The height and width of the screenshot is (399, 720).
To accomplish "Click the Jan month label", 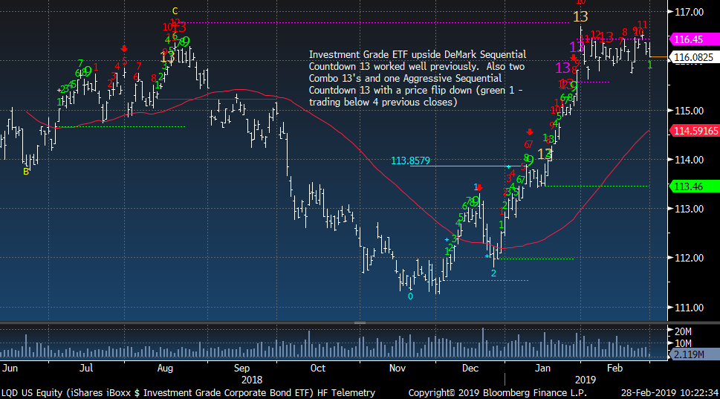I will tap(542, 369).
